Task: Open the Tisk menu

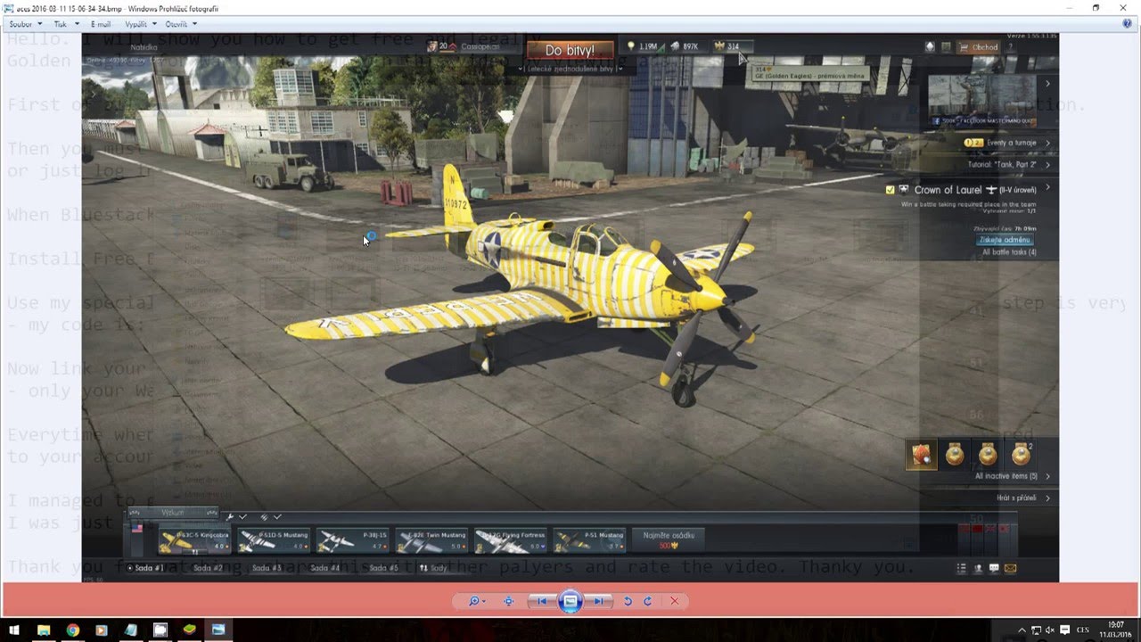Action: [66, 24]
